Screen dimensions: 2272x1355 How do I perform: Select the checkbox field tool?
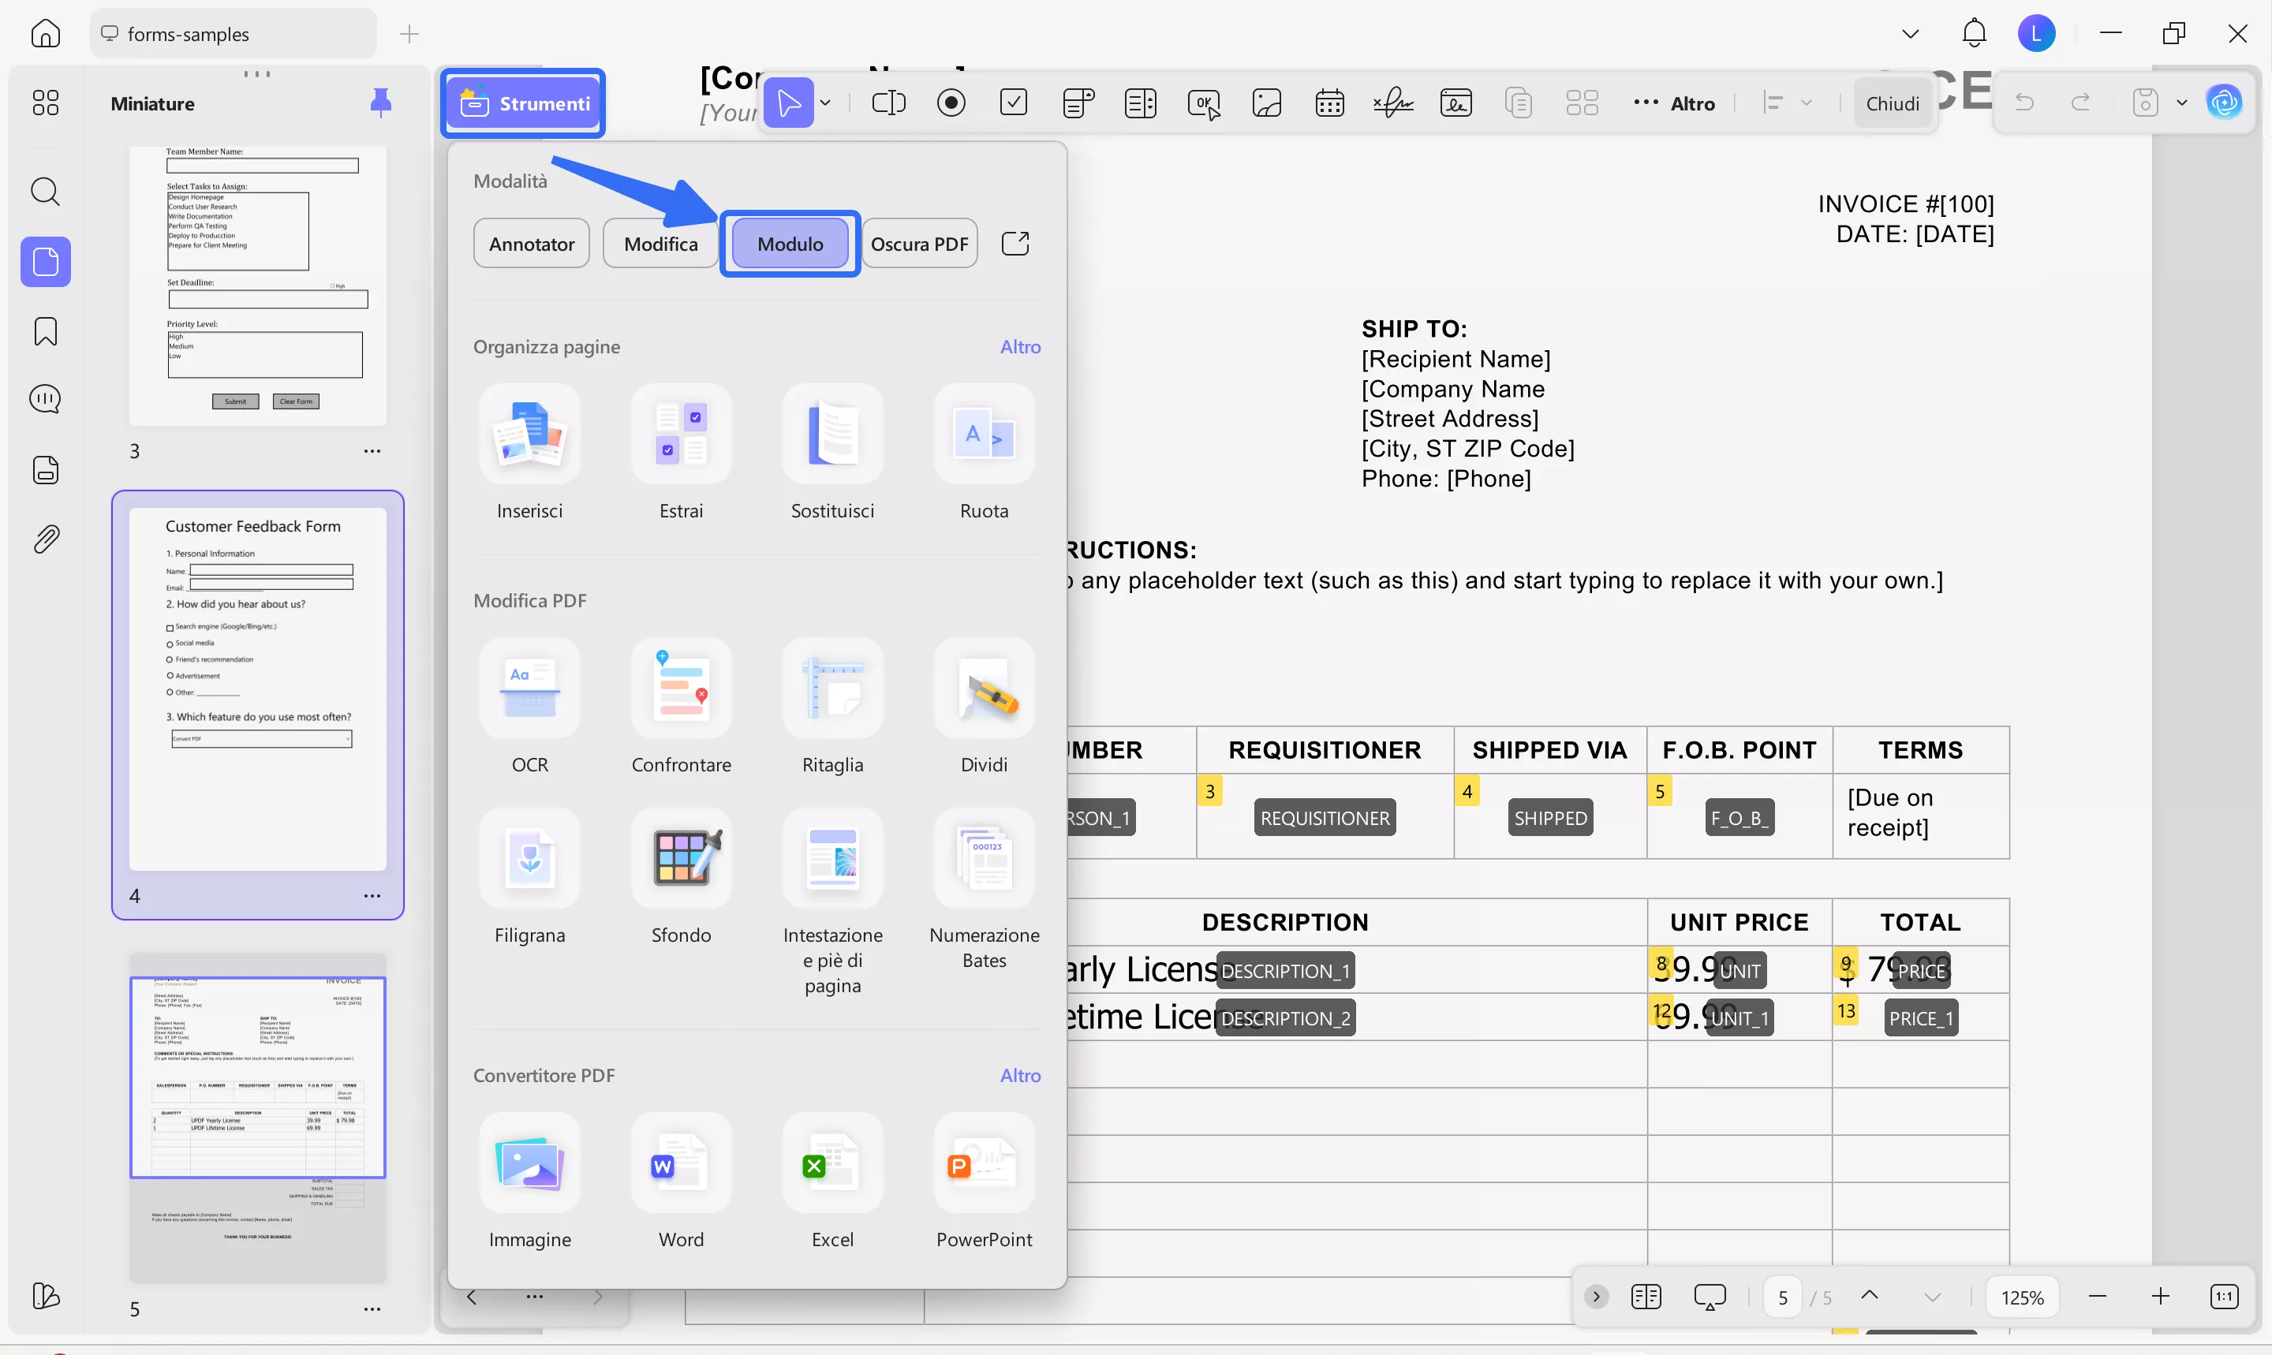[1014, 103]
